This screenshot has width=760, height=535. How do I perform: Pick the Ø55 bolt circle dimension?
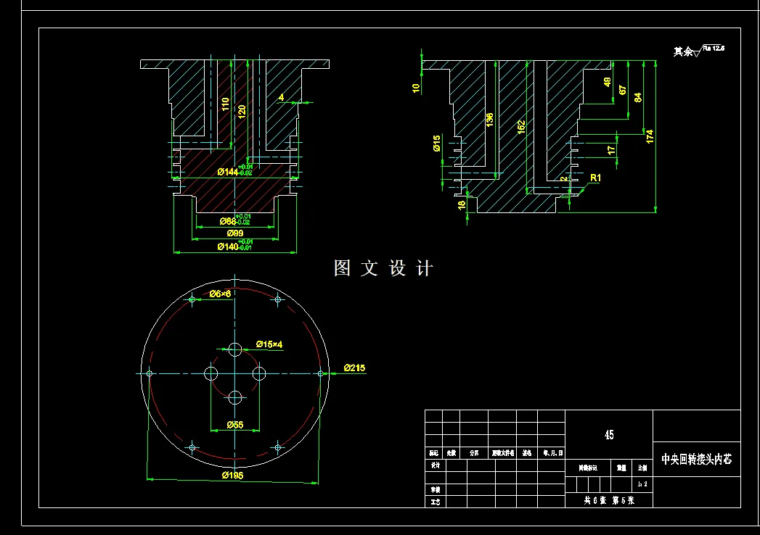pos(235,425)
